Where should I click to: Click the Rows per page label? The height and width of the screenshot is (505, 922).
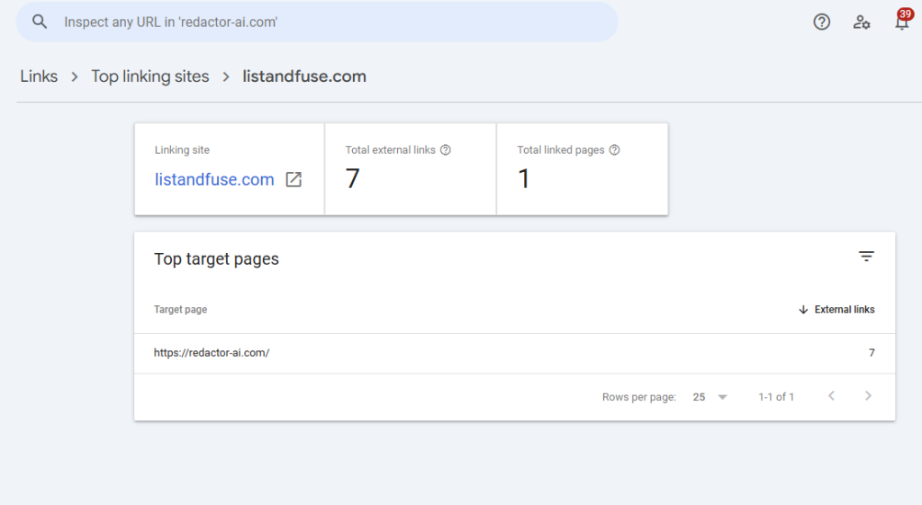639,397
